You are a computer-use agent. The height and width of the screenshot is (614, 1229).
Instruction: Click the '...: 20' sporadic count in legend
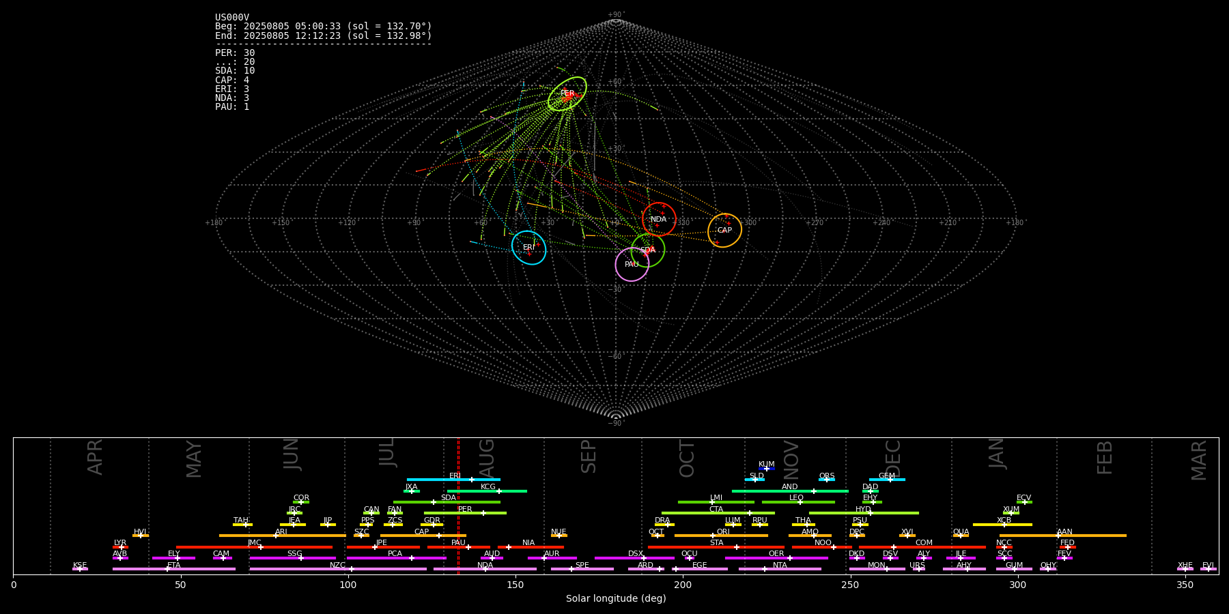pos(235,62)
